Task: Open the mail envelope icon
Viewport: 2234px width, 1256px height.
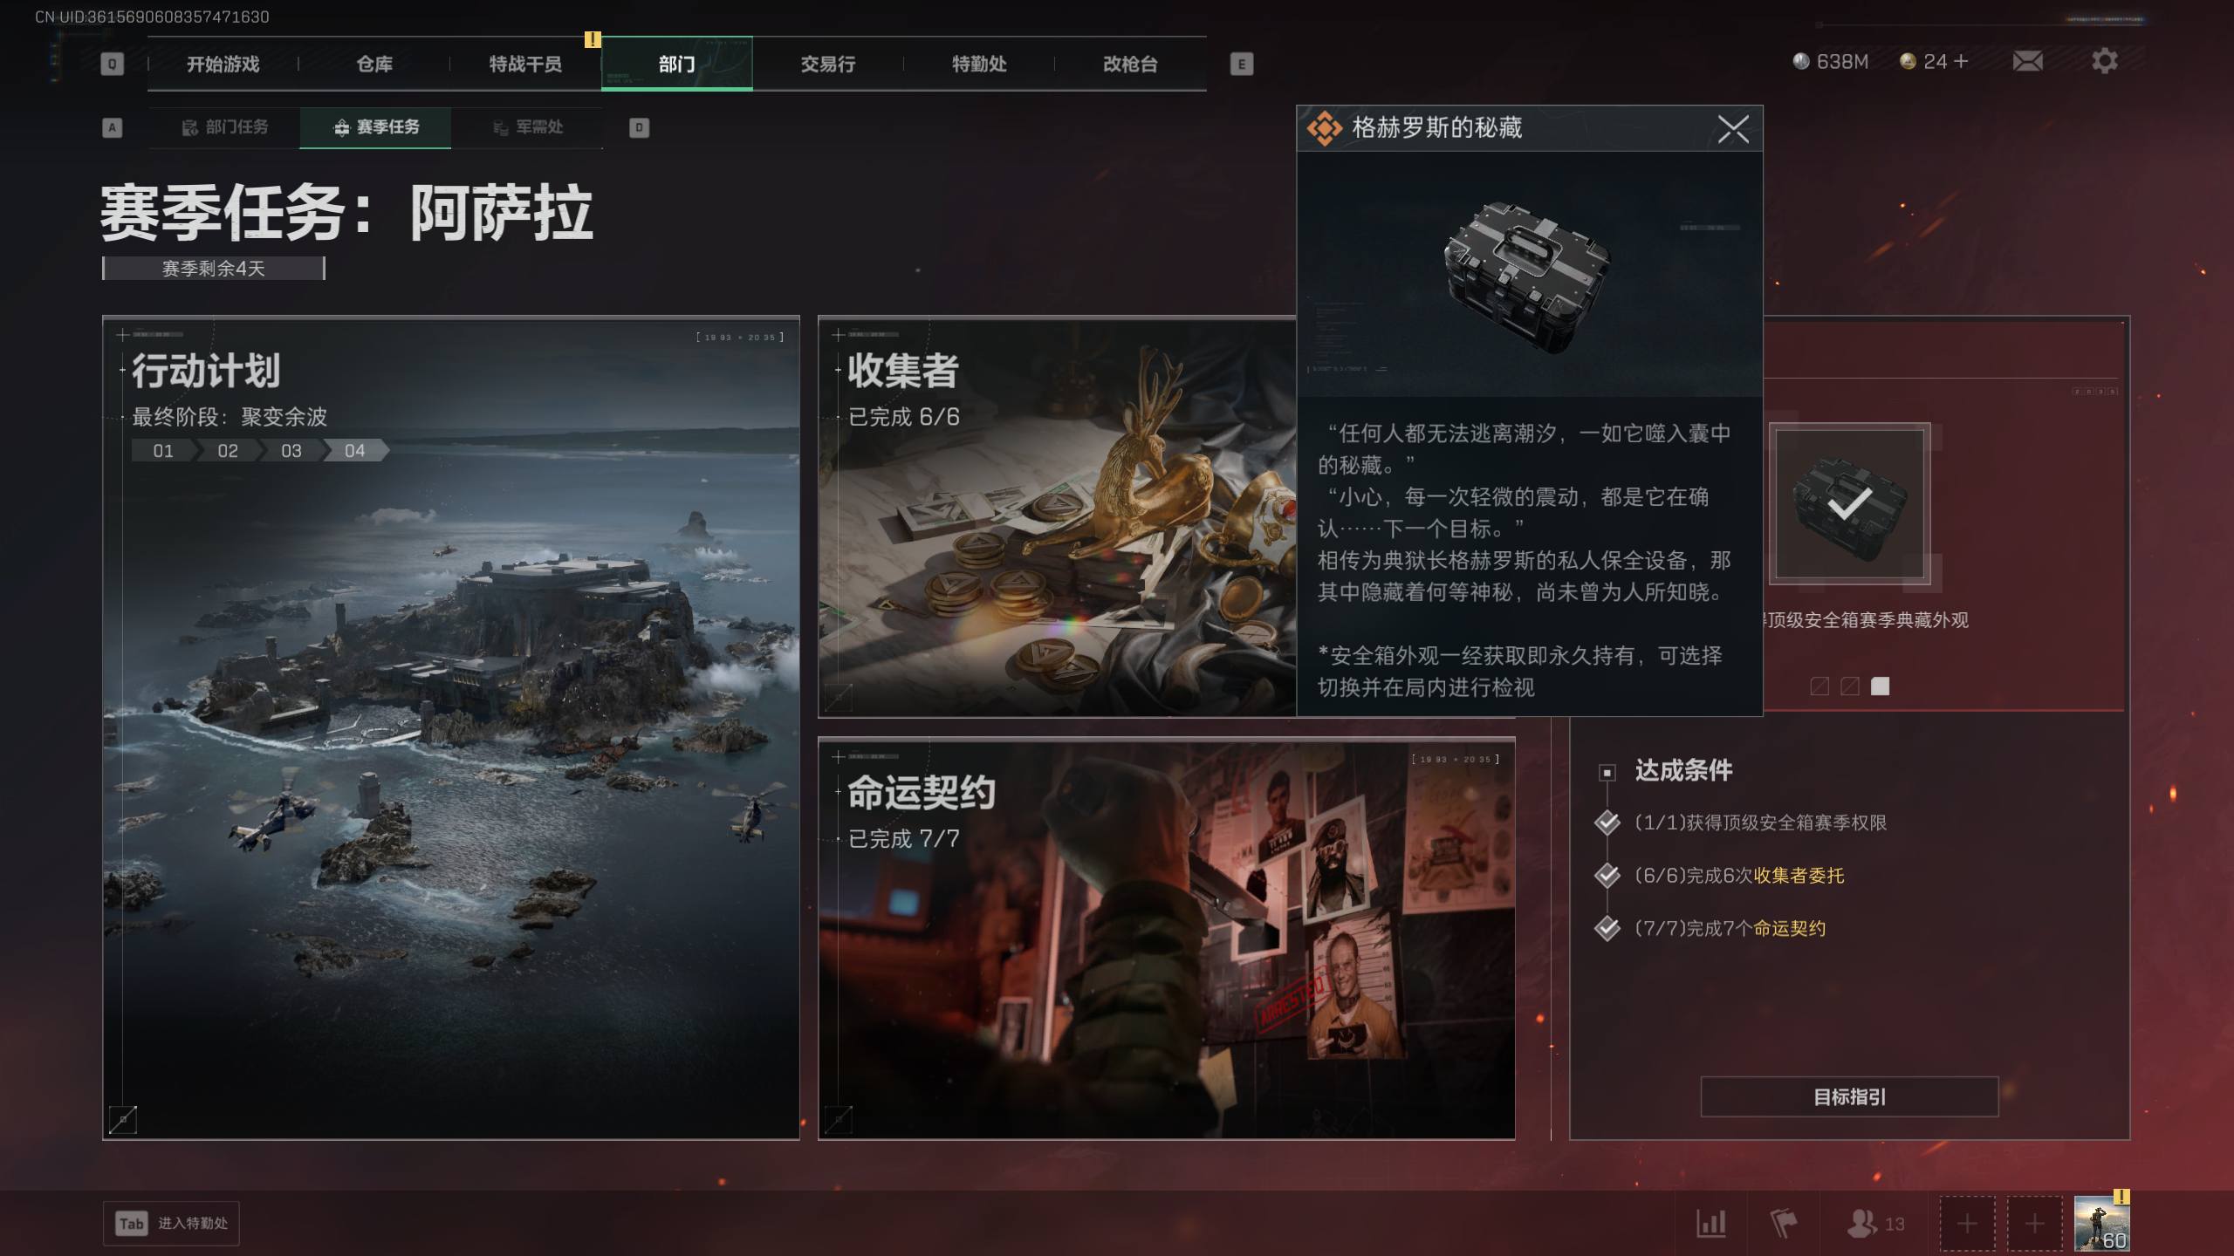Action: coord(2027,61)
